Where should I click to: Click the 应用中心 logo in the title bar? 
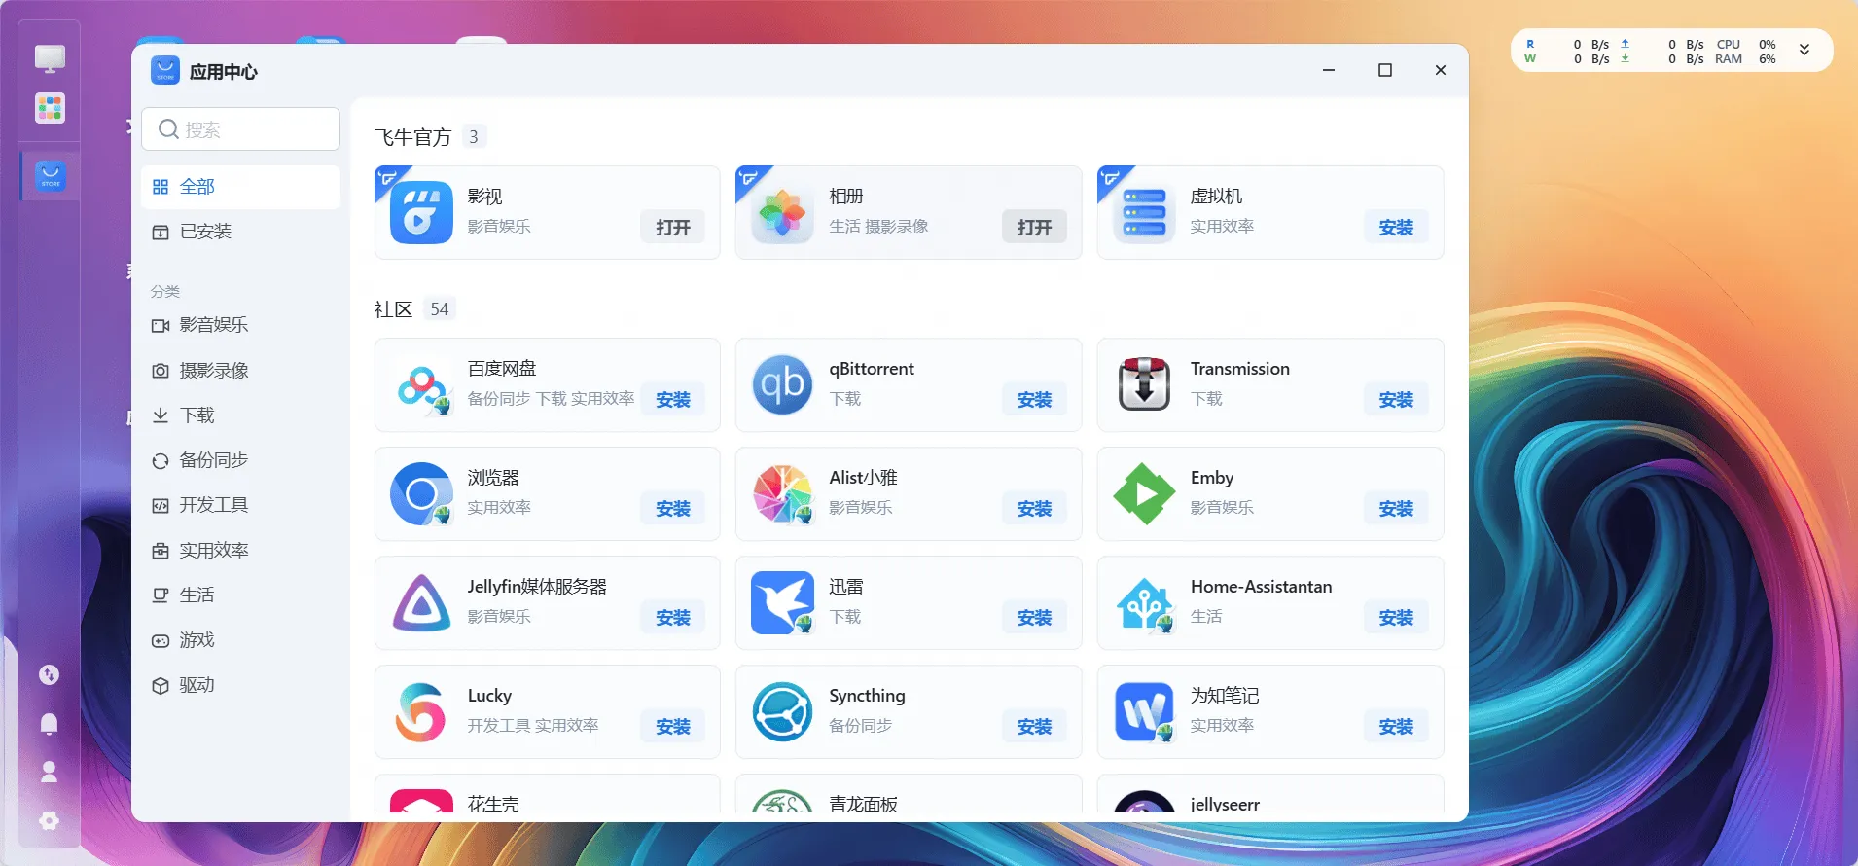(165, 71)
